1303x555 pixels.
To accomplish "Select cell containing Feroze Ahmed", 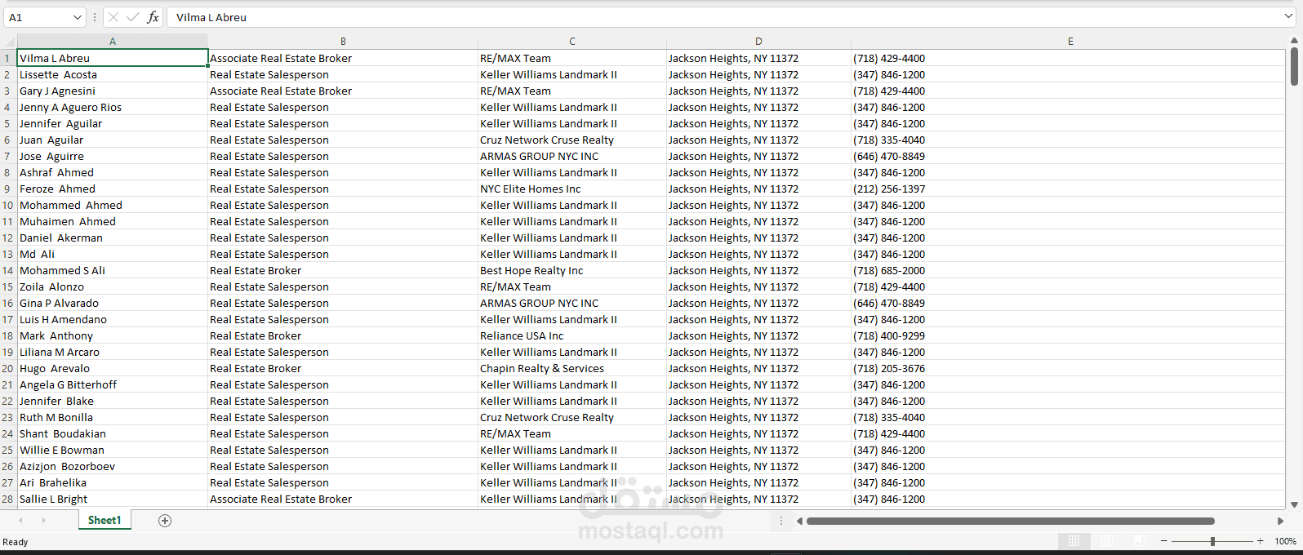I will pyautogui.click(x=113, y=189).
